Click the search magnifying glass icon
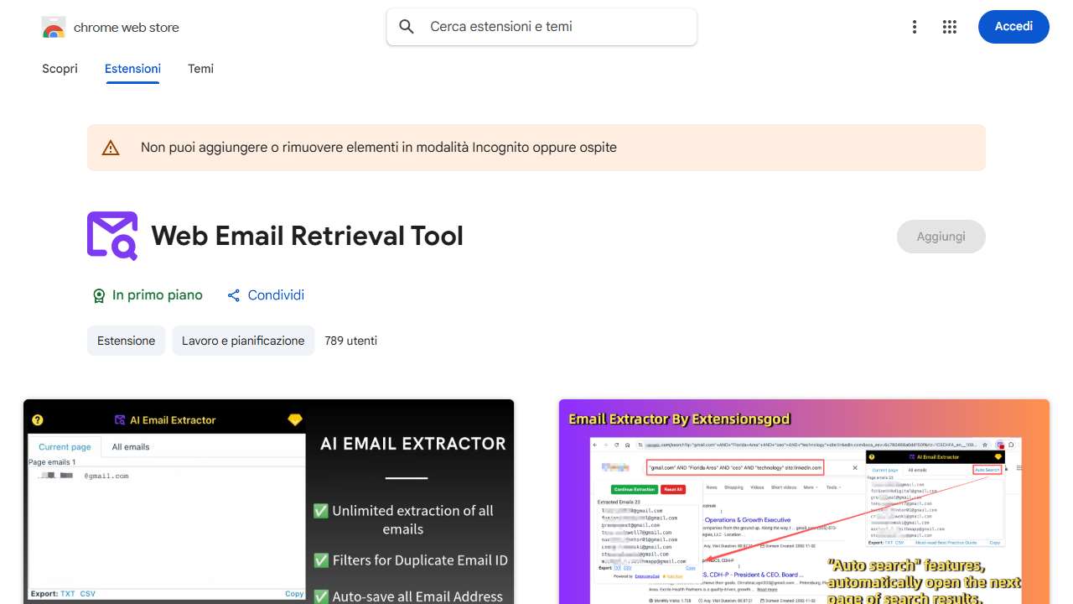Image resolution: width=1073 pixels, height=604 pixels. click(406, 26)
